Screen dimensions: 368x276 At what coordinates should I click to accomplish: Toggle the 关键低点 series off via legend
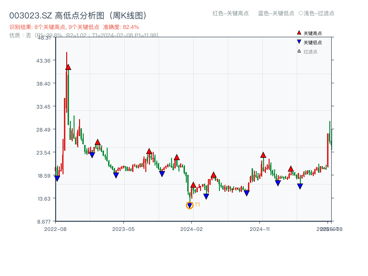pos(310,41)
